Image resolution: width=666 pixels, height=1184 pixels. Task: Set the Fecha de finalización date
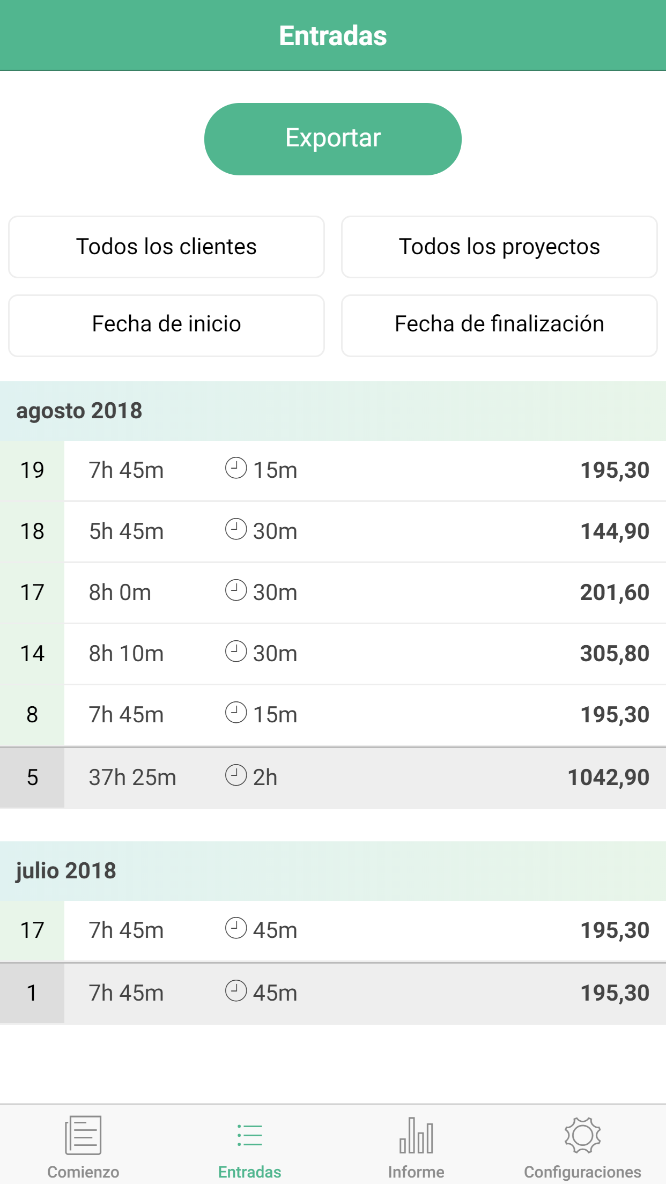tap(499, 325)
